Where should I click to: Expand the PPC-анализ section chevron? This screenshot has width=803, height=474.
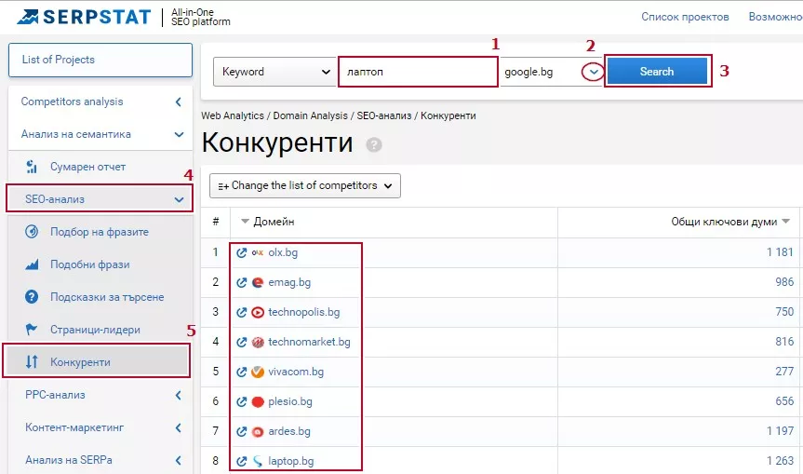tap(179, 395)
